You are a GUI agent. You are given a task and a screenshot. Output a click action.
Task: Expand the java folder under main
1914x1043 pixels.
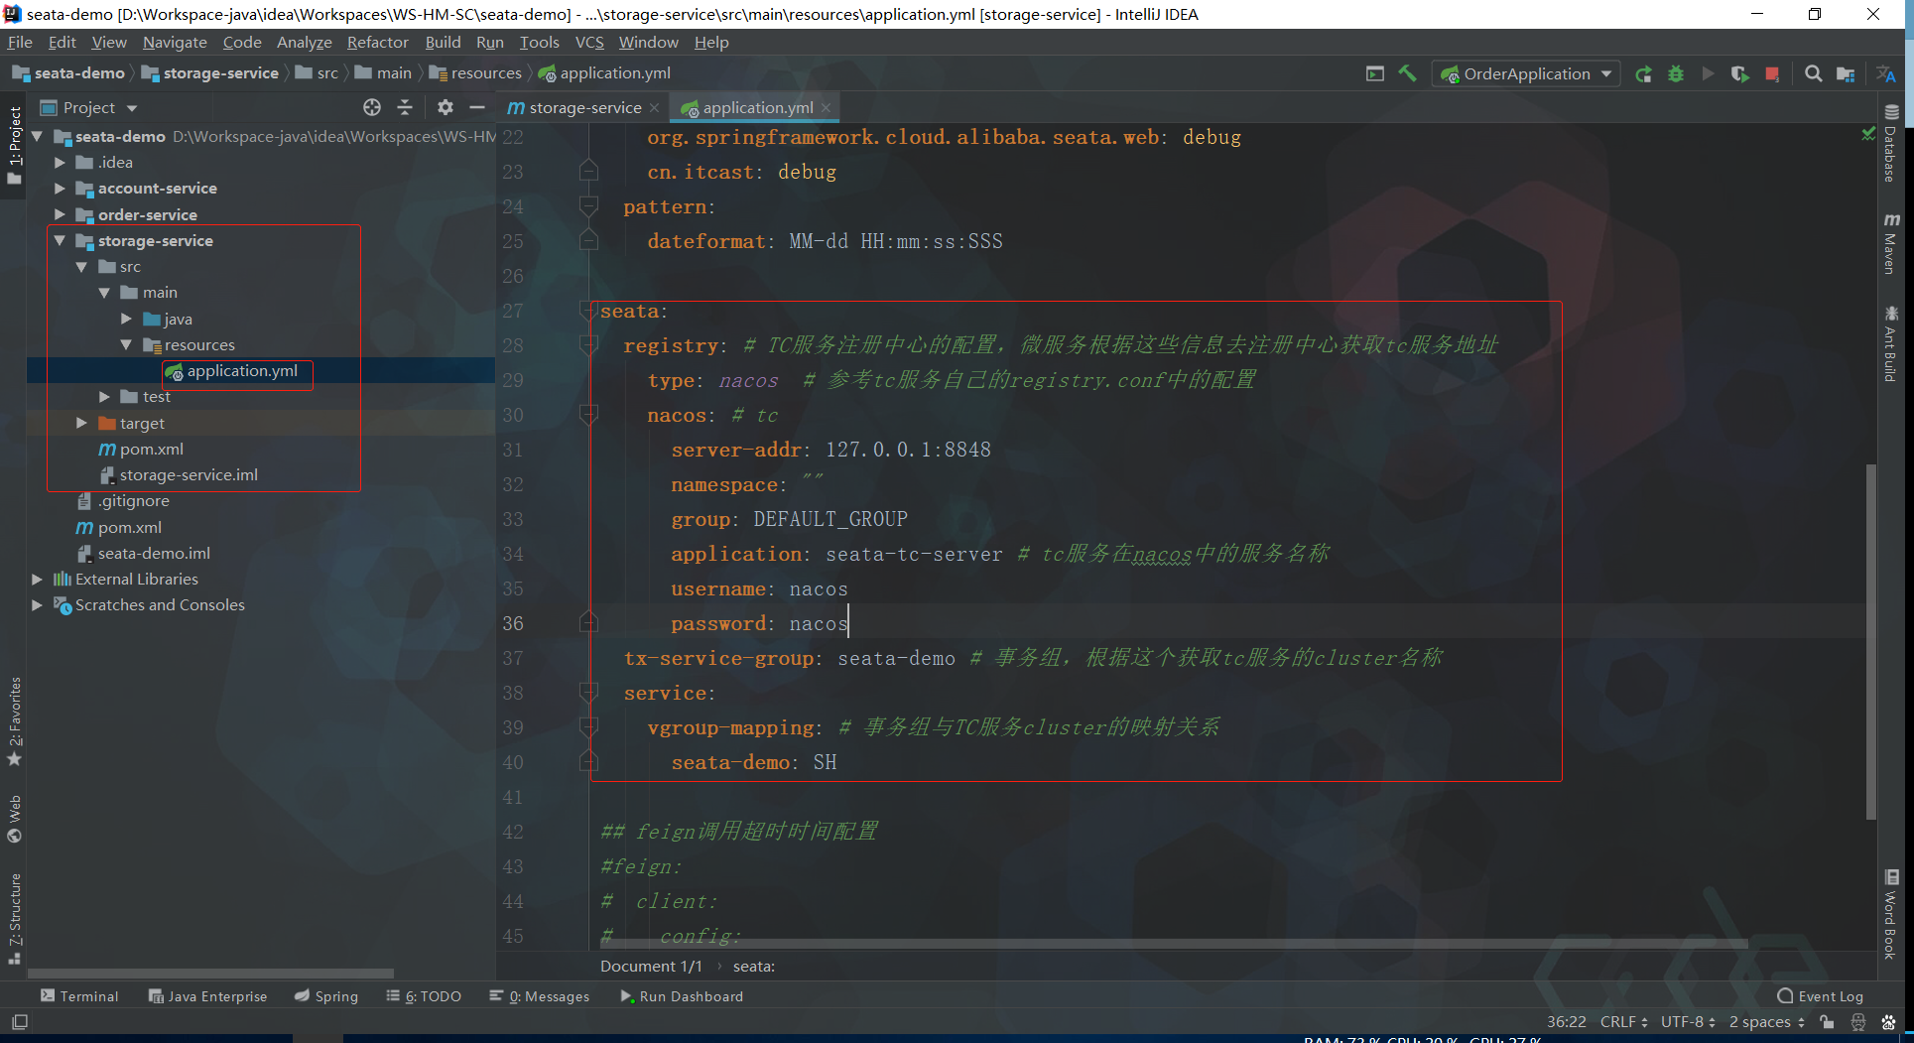pos(126,319)
